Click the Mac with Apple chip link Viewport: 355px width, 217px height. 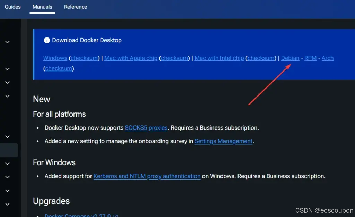click(x=131, y=58)
